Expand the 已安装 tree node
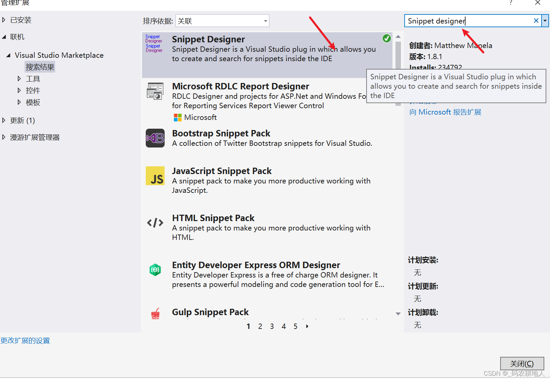 (4, 20)
